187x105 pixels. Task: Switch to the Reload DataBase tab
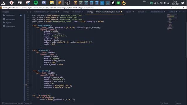tap(157, 12)
